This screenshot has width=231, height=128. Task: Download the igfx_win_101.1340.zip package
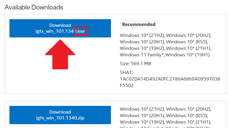(x=60, y=115)
